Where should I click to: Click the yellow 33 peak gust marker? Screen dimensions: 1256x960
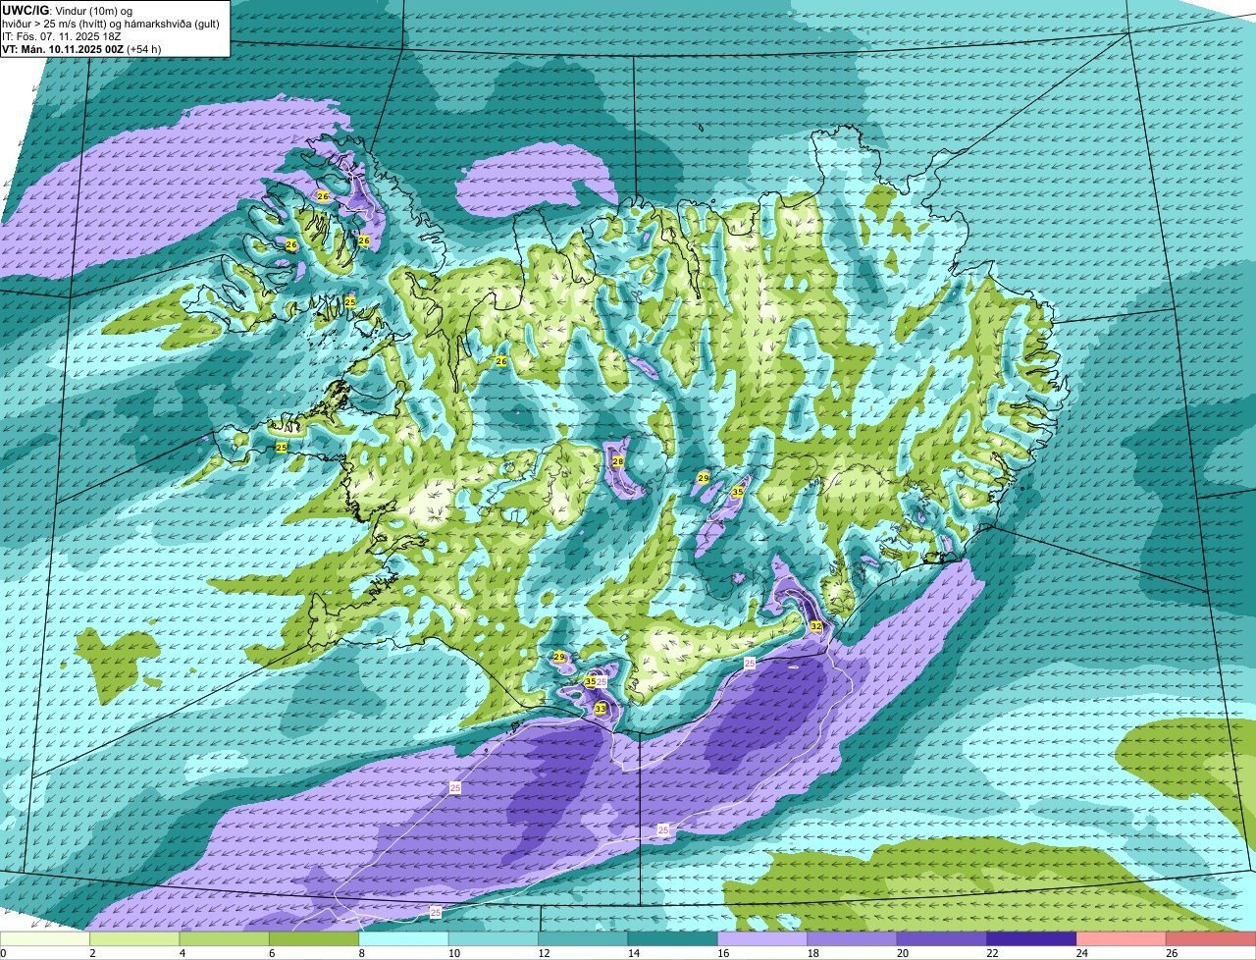tap(601, 708)
